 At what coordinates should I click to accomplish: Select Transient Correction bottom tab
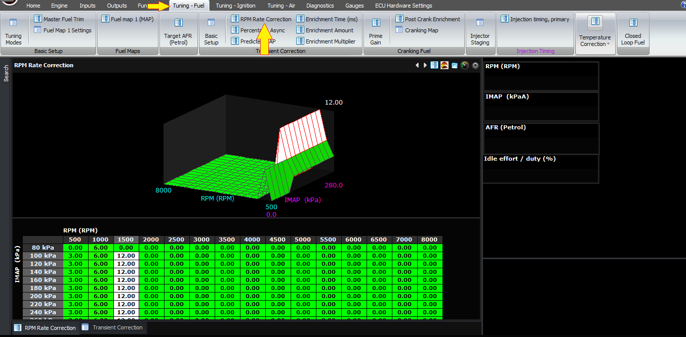(x=112, y=327)
